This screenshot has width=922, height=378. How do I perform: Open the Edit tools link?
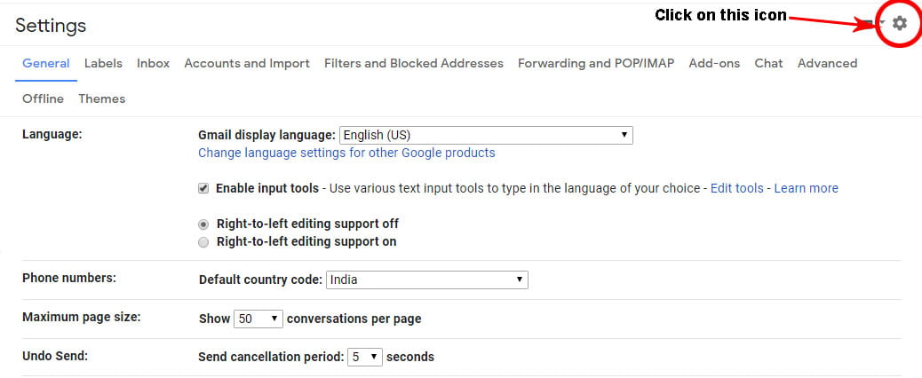[736, 188]
